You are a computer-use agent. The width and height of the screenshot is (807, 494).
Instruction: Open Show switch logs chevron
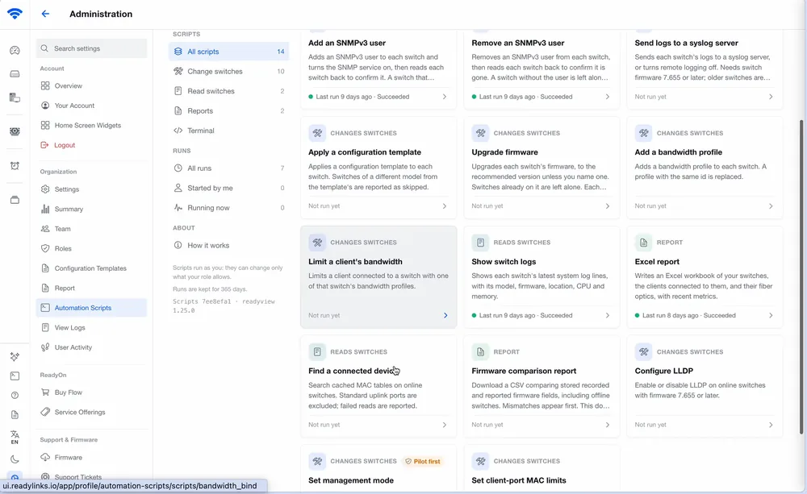608,316
